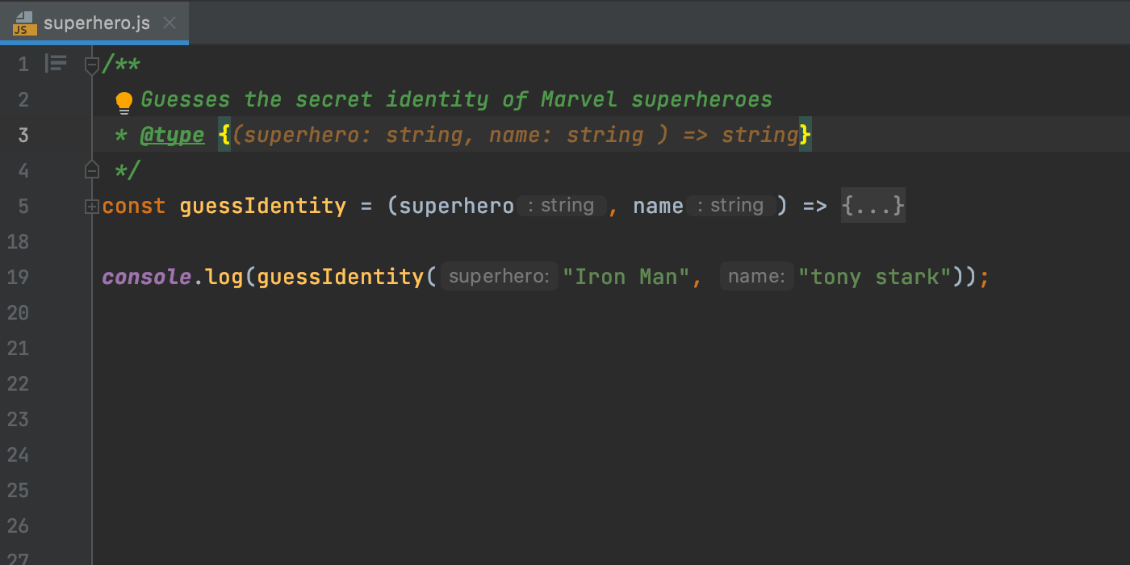The image size is (1130, 565).
Task: Click the fold end marker beside line 4
Action: pyautogui.click(x=91, y=169)
